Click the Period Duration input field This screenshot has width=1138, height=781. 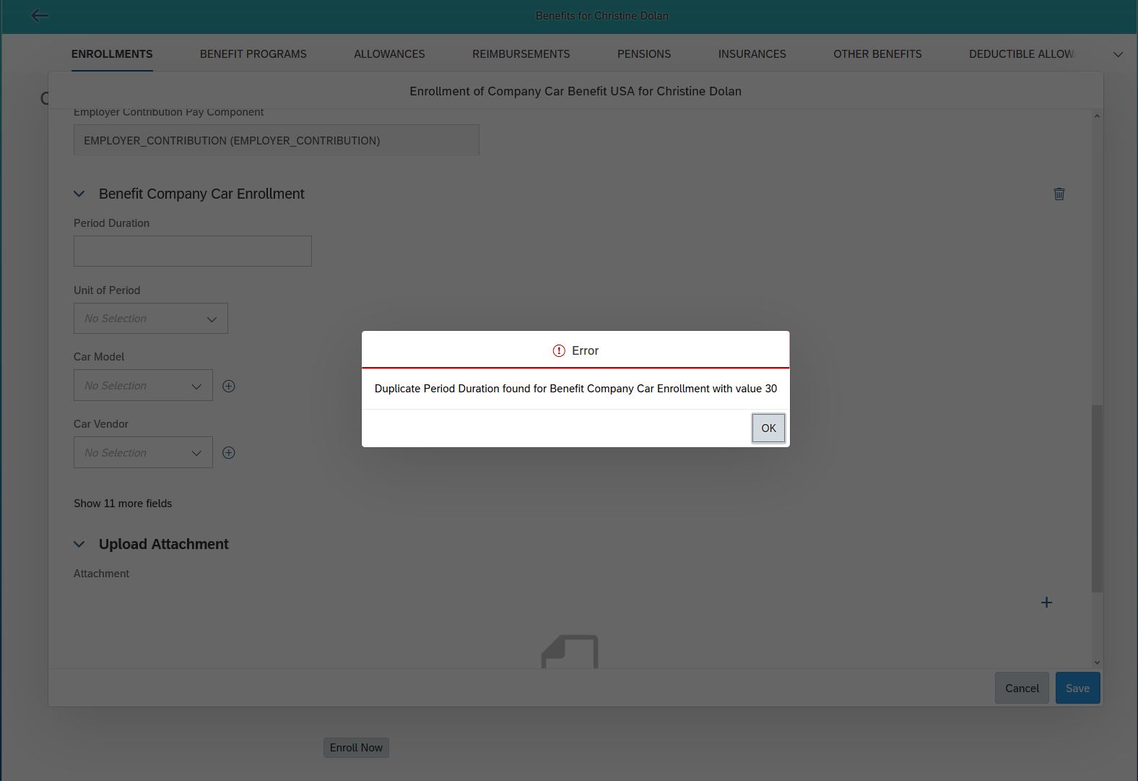coord(193,251)
